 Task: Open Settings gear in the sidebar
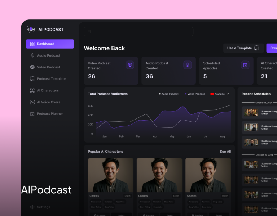32,207
